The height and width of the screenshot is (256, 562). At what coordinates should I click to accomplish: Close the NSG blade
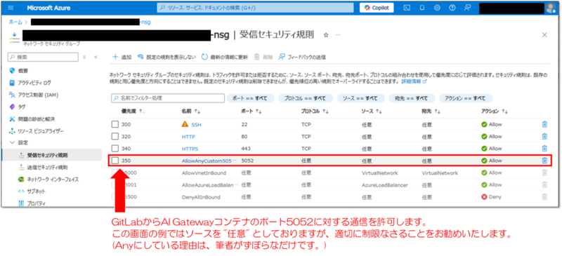(x=544, y=35)
